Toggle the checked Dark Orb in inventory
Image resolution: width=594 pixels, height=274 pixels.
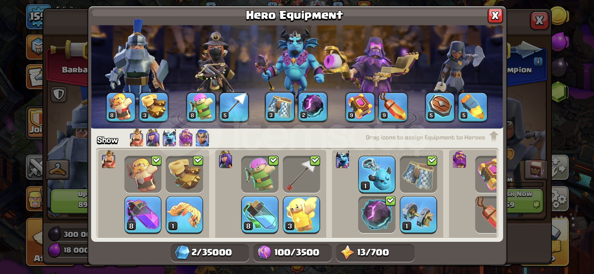click(x=377, y=215)
